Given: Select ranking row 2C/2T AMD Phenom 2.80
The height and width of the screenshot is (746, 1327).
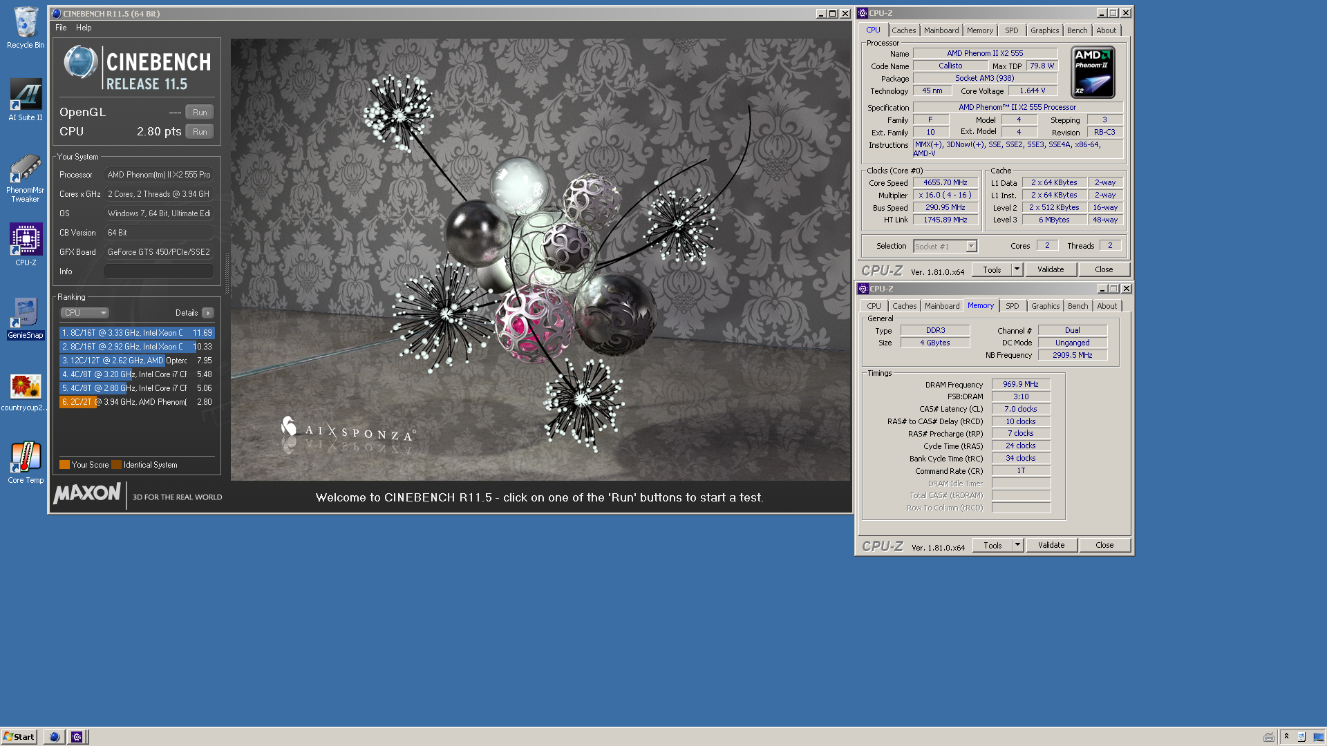Looking at the screenshot, I should 137,402.
